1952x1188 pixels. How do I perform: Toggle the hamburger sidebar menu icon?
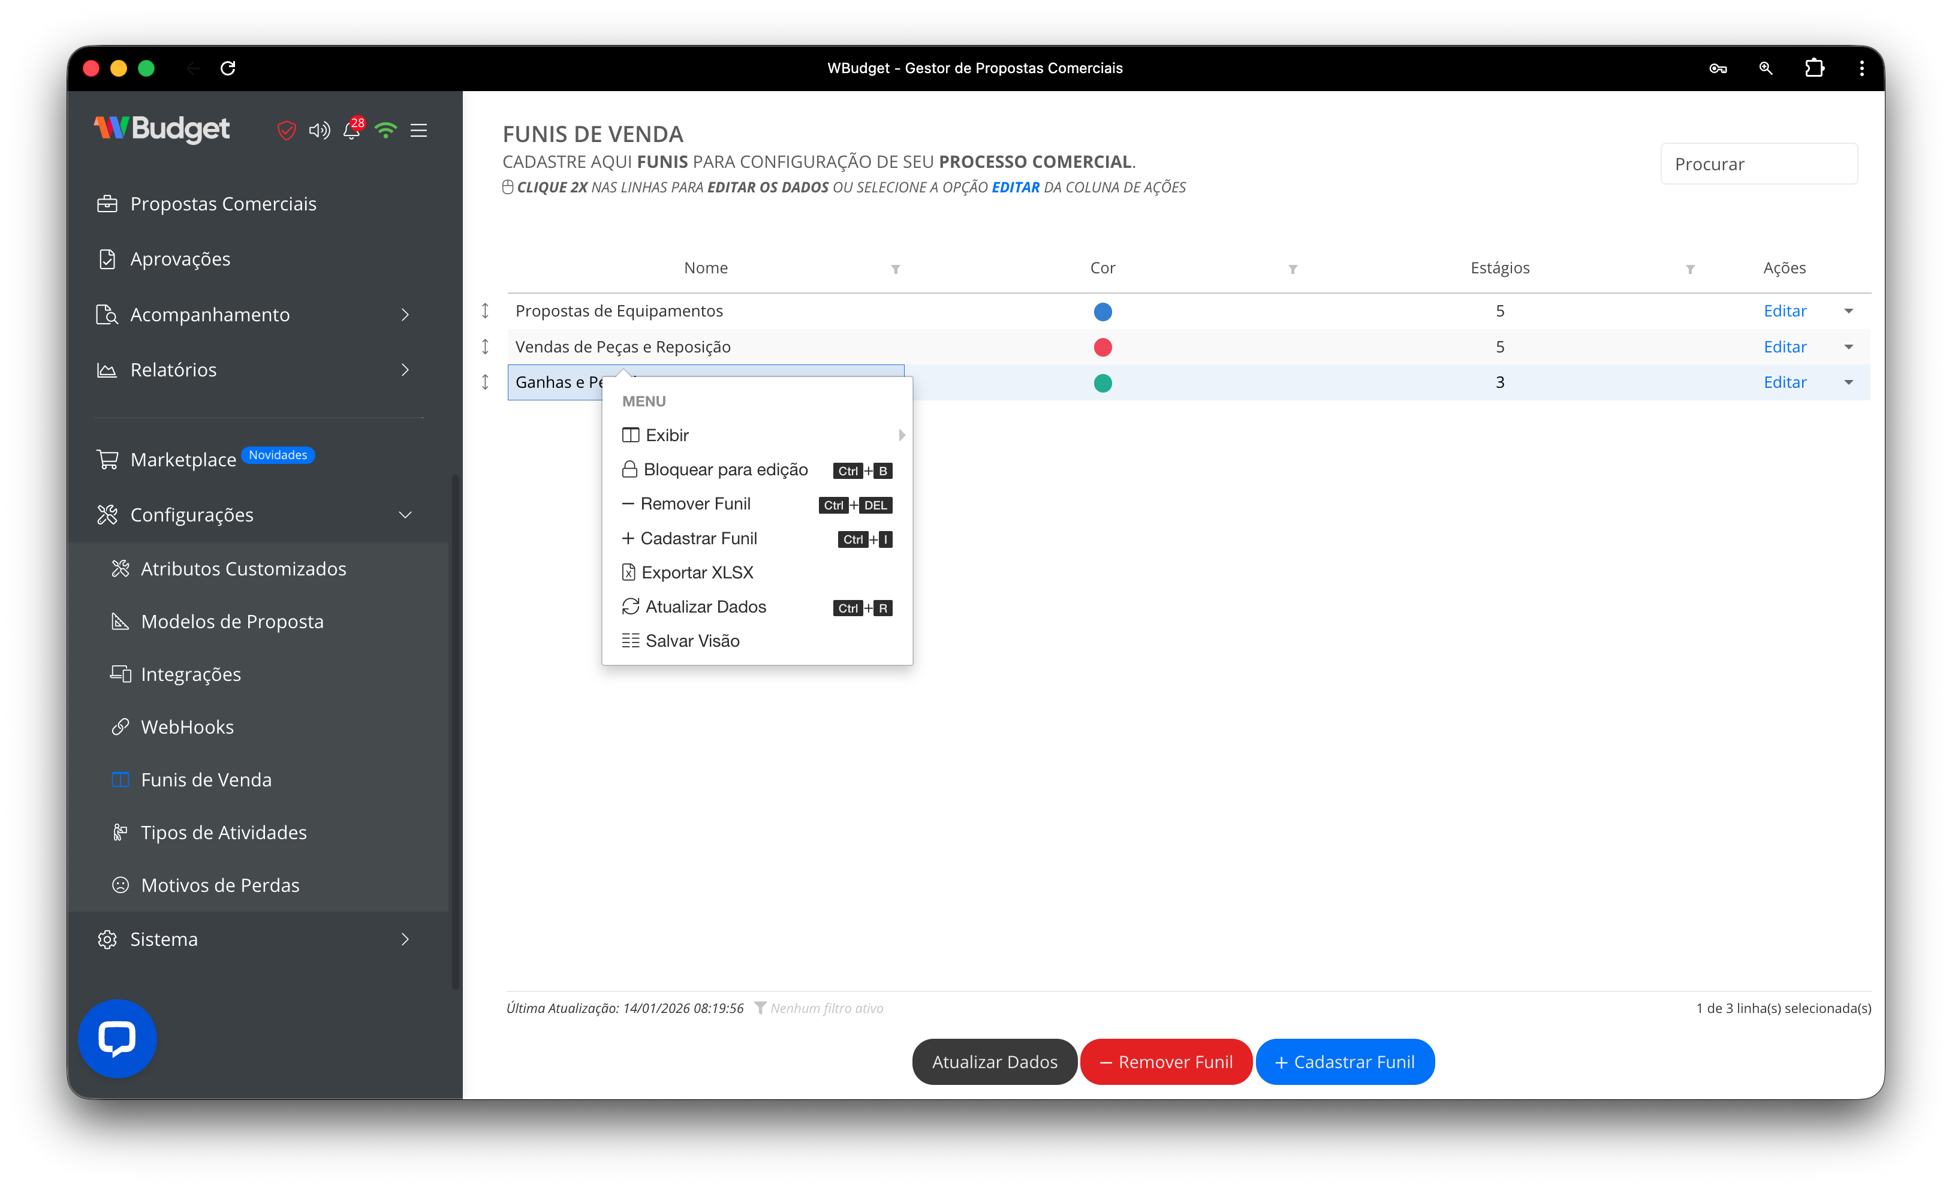point(419,131)
